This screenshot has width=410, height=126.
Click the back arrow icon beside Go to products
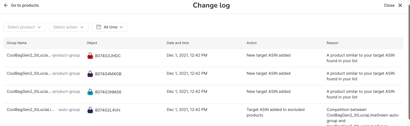pos(6,5)
